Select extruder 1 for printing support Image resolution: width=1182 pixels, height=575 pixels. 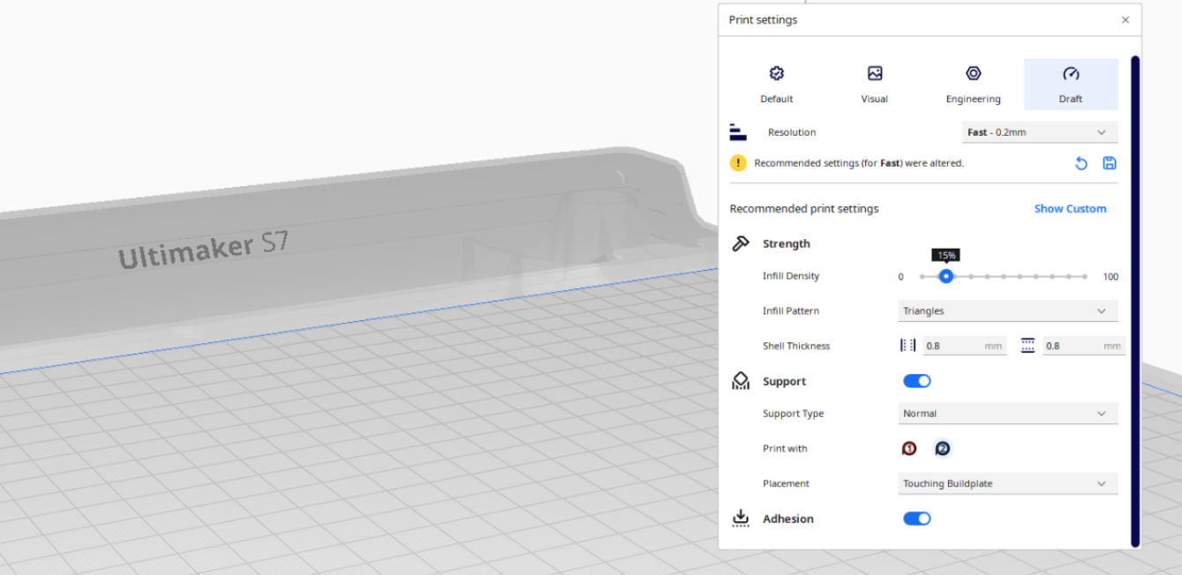tap(909, 449)
